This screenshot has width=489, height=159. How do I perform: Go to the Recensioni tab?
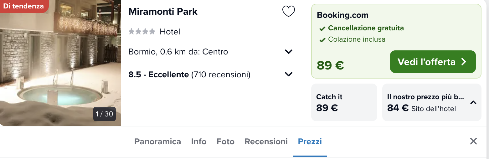pyautogui.click(x=266, y=141)
